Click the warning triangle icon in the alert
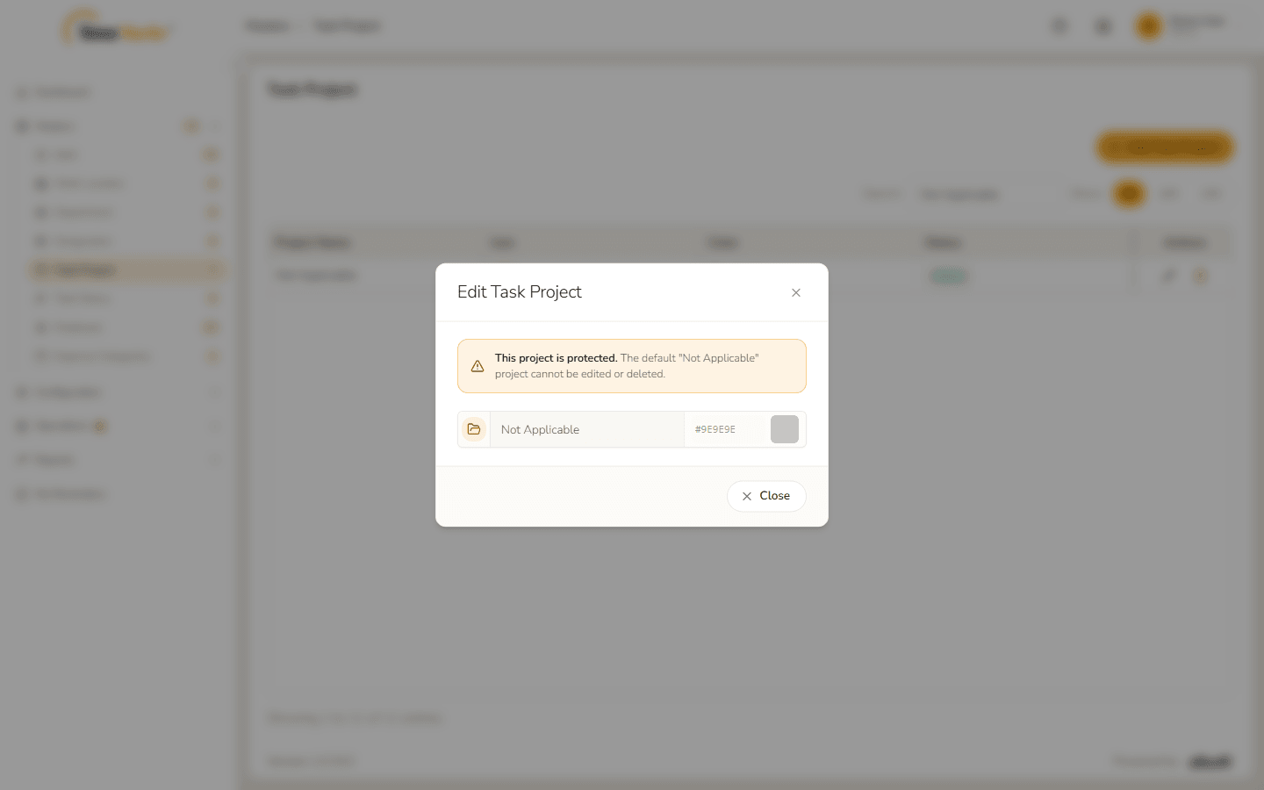This screenshot has height=790, width=1264. tap(478, 366)
